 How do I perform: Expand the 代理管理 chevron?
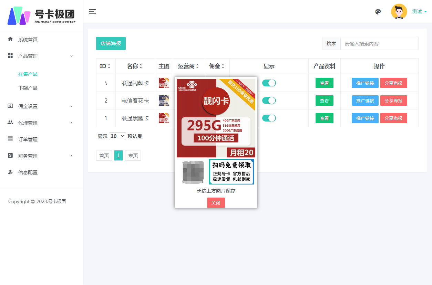(x=71, y=123)
